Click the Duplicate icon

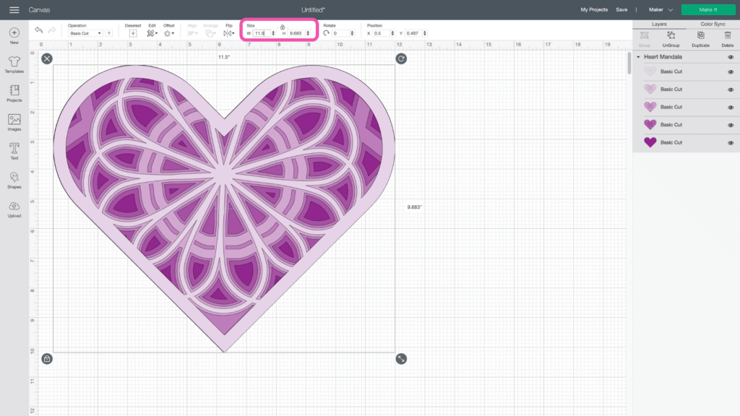point(701,36)
